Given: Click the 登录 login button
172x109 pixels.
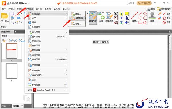Looking at the screenshot, I should pyautogui.click(x=131, y=3).
